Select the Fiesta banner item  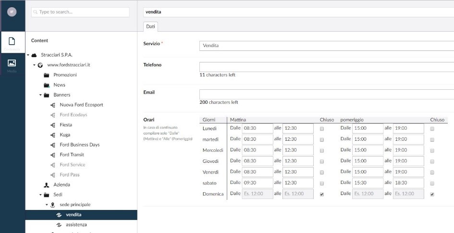[x=66, y=125]
